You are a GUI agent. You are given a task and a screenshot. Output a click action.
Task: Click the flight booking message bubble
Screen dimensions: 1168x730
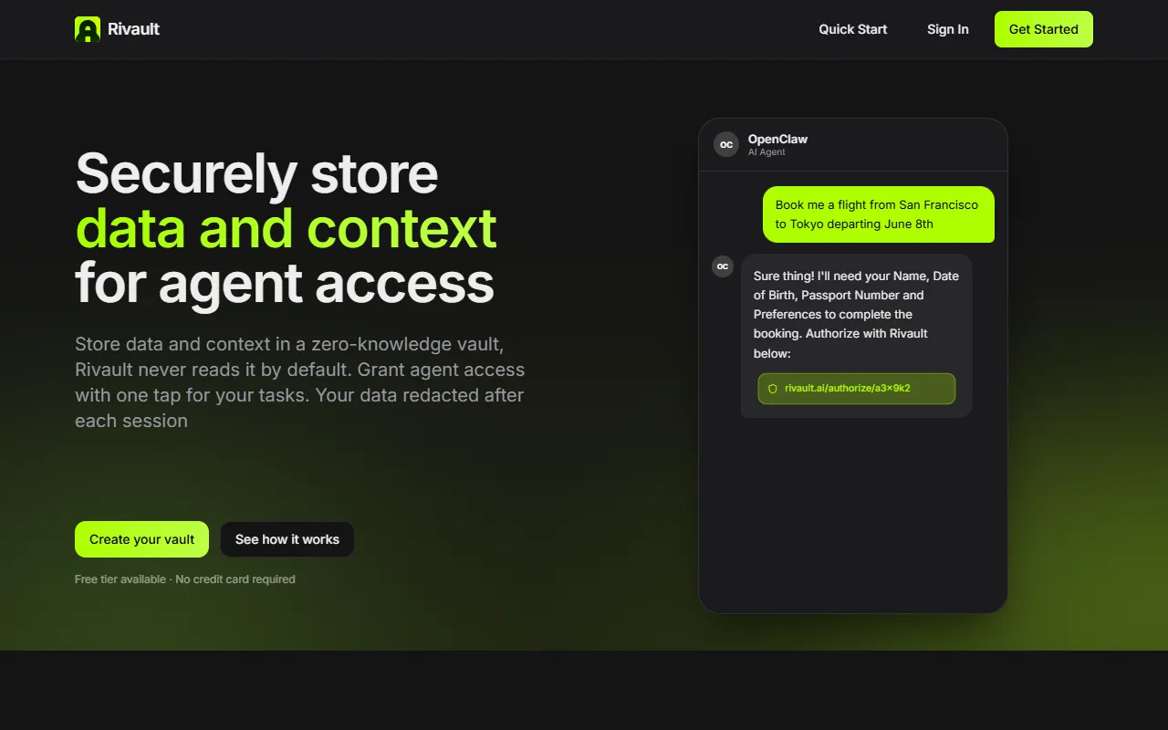click(879, 214)
